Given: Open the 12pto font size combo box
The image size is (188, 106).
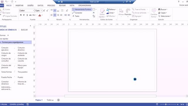Looking at the screenshot, I should coord(38,11).
